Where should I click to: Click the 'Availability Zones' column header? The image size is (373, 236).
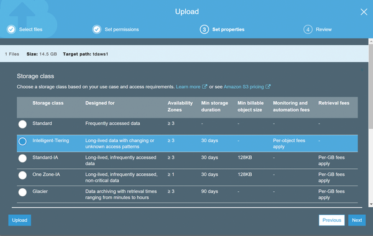click(x=180, y=106)
